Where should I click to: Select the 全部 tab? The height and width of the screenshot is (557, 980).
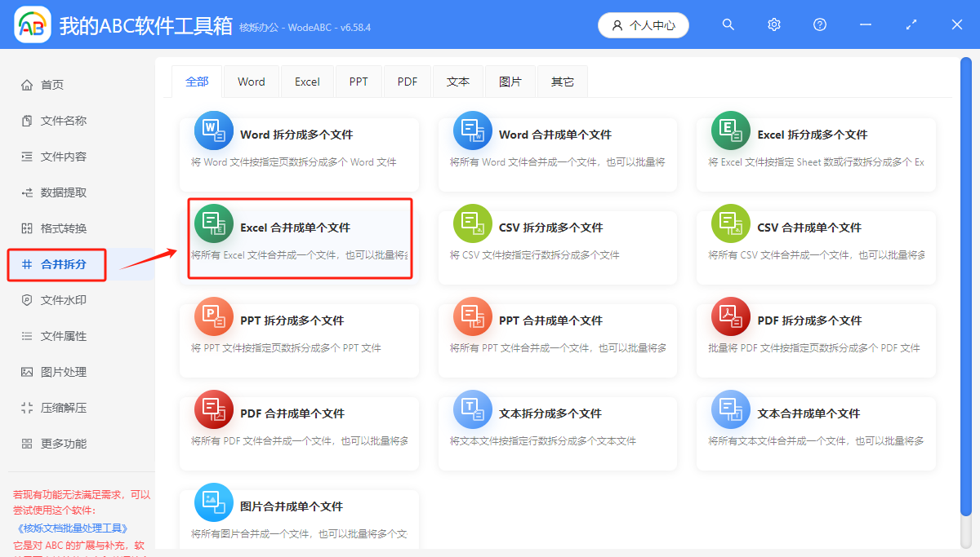click(x=197, y=82)
